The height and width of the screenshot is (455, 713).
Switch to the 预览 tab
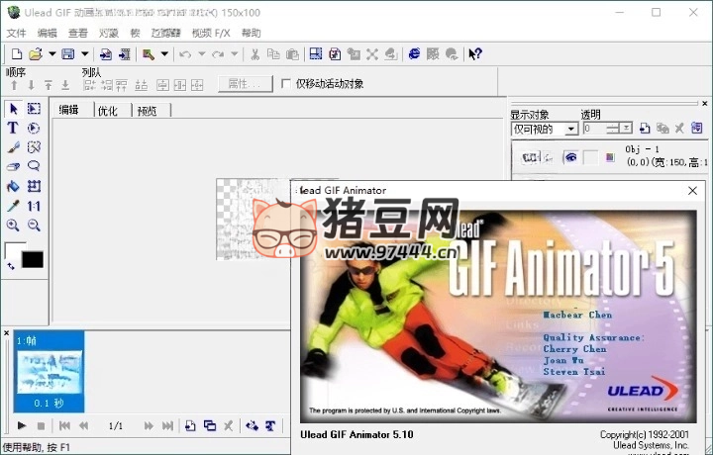point(147,111)
